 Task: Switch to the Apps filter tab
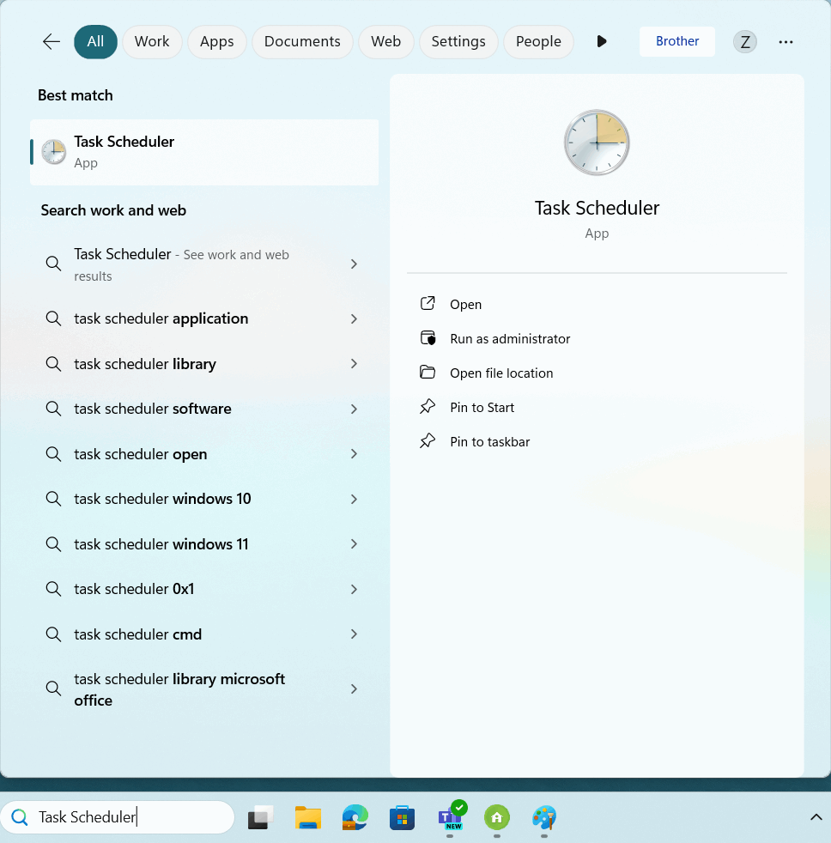(216, 41)
